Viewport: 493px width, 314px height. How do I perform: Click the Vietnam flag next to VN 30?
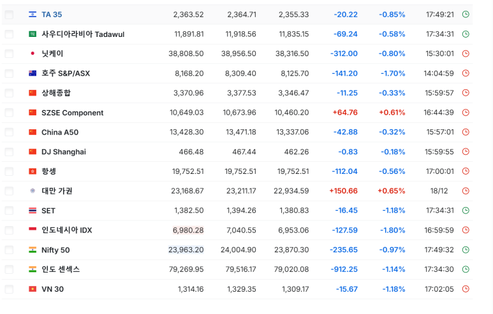(x=33, y=289)
